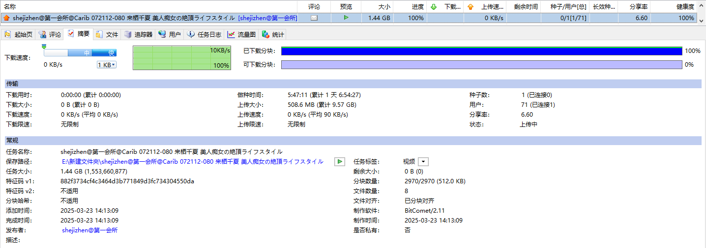
Task: Select the 摘要 tab
Action: tap(79, 34)
